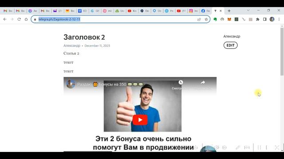Switch to the green Liv tab
The height and width of the screenshot is (159, 284).
point(119,11)
